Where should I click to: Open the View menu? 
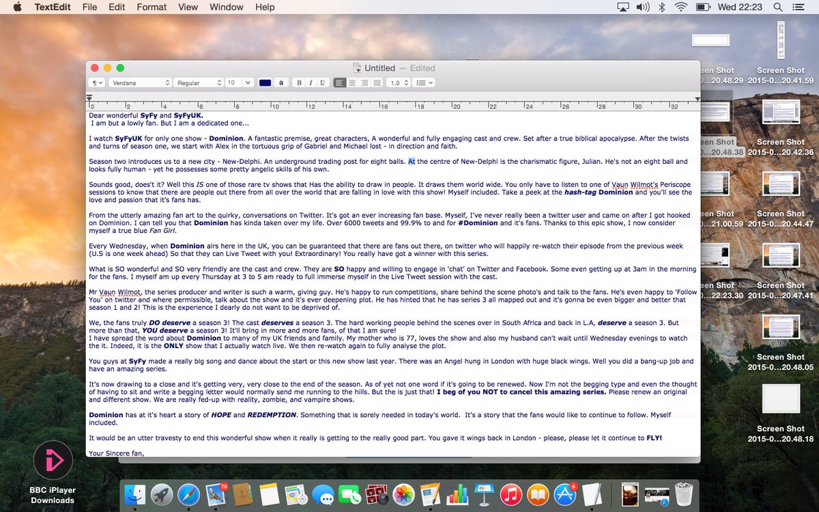pos(188,8)
